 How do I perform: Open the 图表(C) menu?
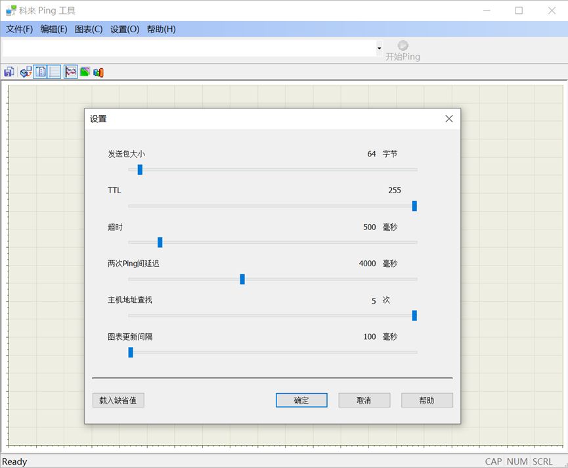(89, 29)
